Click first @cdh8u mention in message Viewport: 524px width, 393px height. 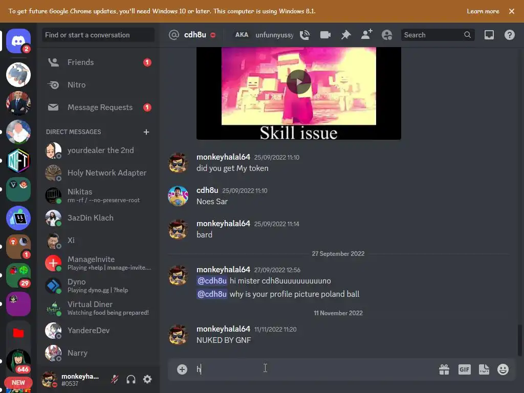click(212, 281)
